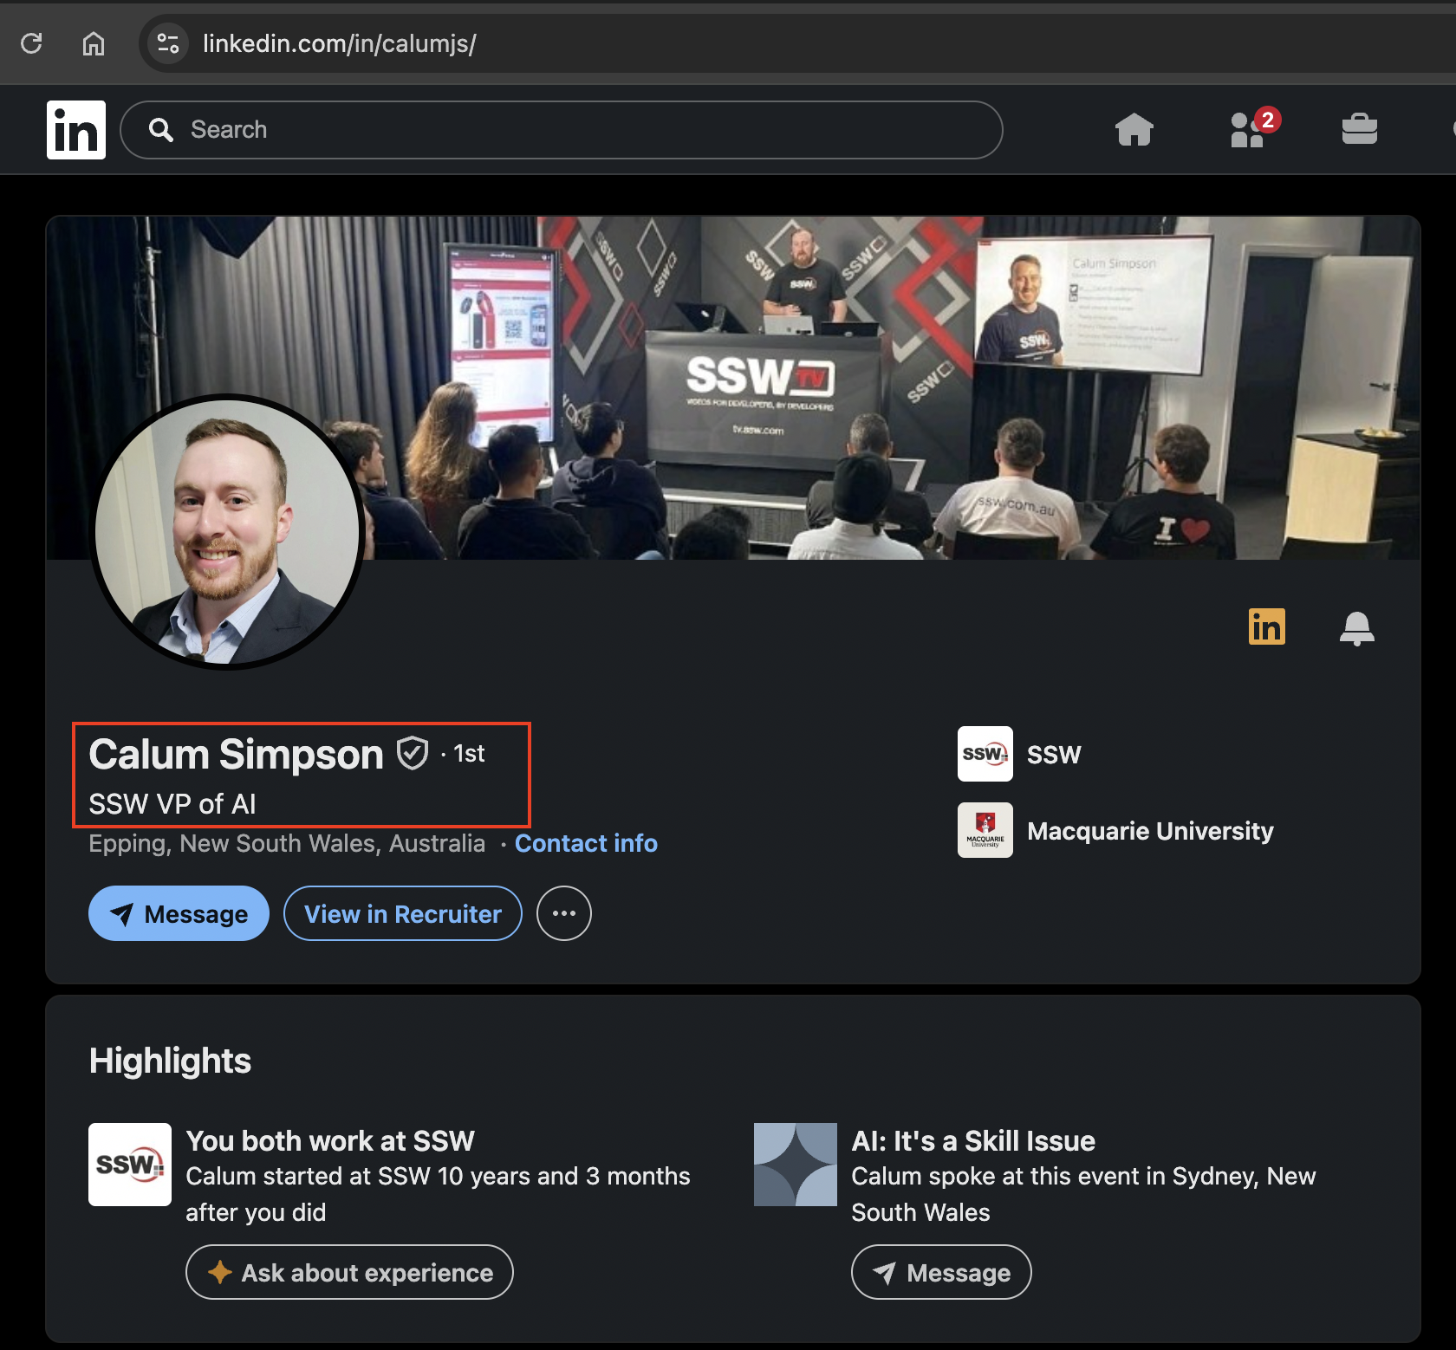This screenshot has height=1350, width=1456.
Task: Open the three-dots More actions menu
Action: (564, 913)
